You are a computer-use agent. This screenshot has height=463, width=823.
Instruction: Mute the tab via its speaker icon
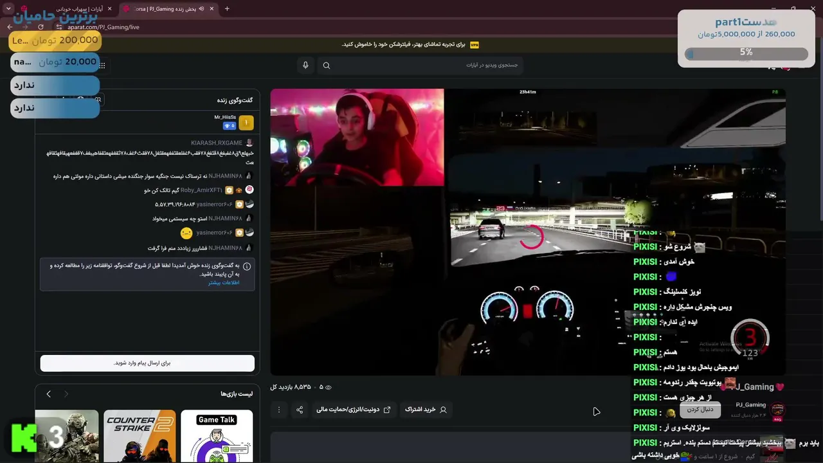(x=201, y=9)
